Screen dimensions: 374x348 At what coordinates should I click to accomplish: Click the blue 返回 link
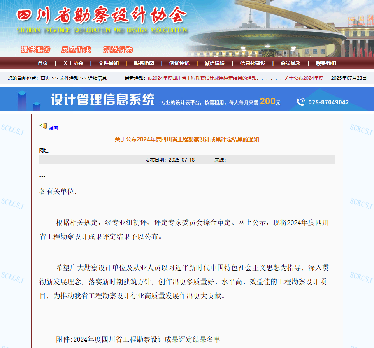tap(53, 128)
